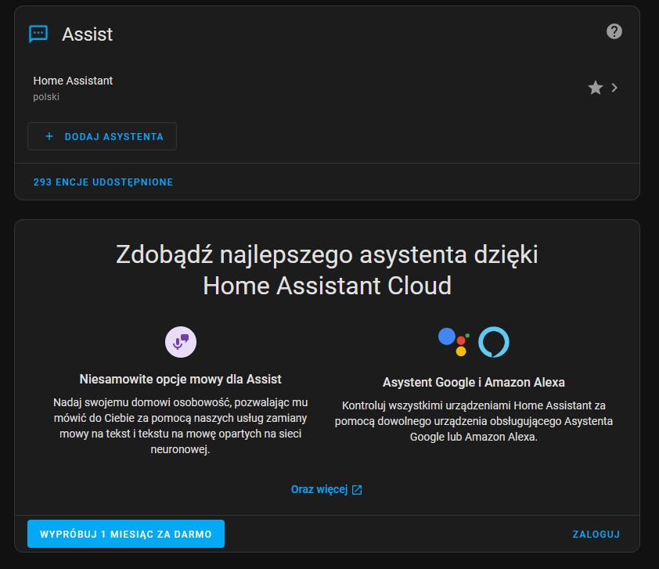Click the Assist chat bubble icon

[38, 34]
